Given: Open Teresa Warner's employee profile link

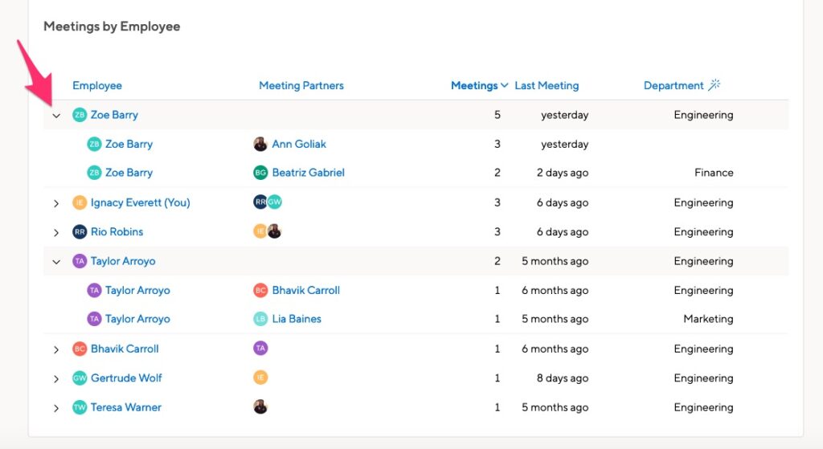Looking at the screenshot, I should tap(126, 407).
